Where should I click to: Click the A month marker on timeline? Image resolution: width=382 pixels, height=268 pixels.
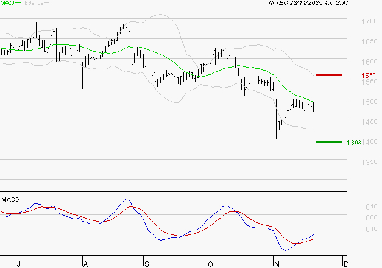(x=85, y=264)
